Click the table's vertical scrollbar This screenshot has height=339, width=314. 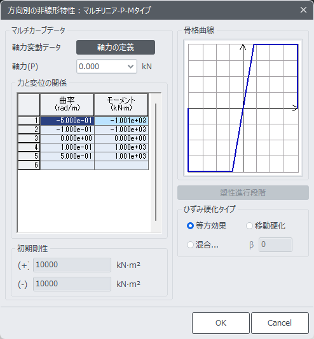pos(156,162)
